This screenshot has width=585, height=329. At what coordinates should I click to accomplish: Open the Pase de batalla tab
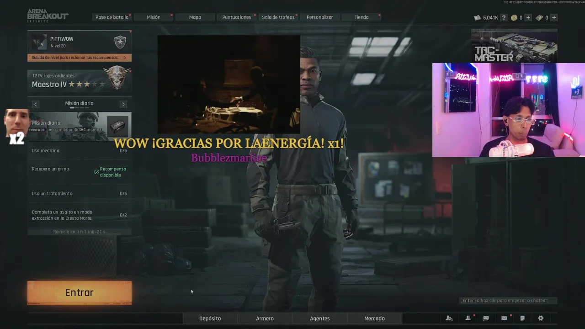tap(112, 17)
